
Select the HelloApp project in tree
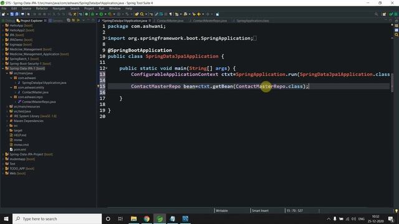tap(21, 26)
